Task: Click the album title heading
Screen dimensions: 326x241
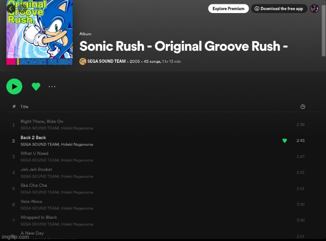Action: click(x=183, y=46)
